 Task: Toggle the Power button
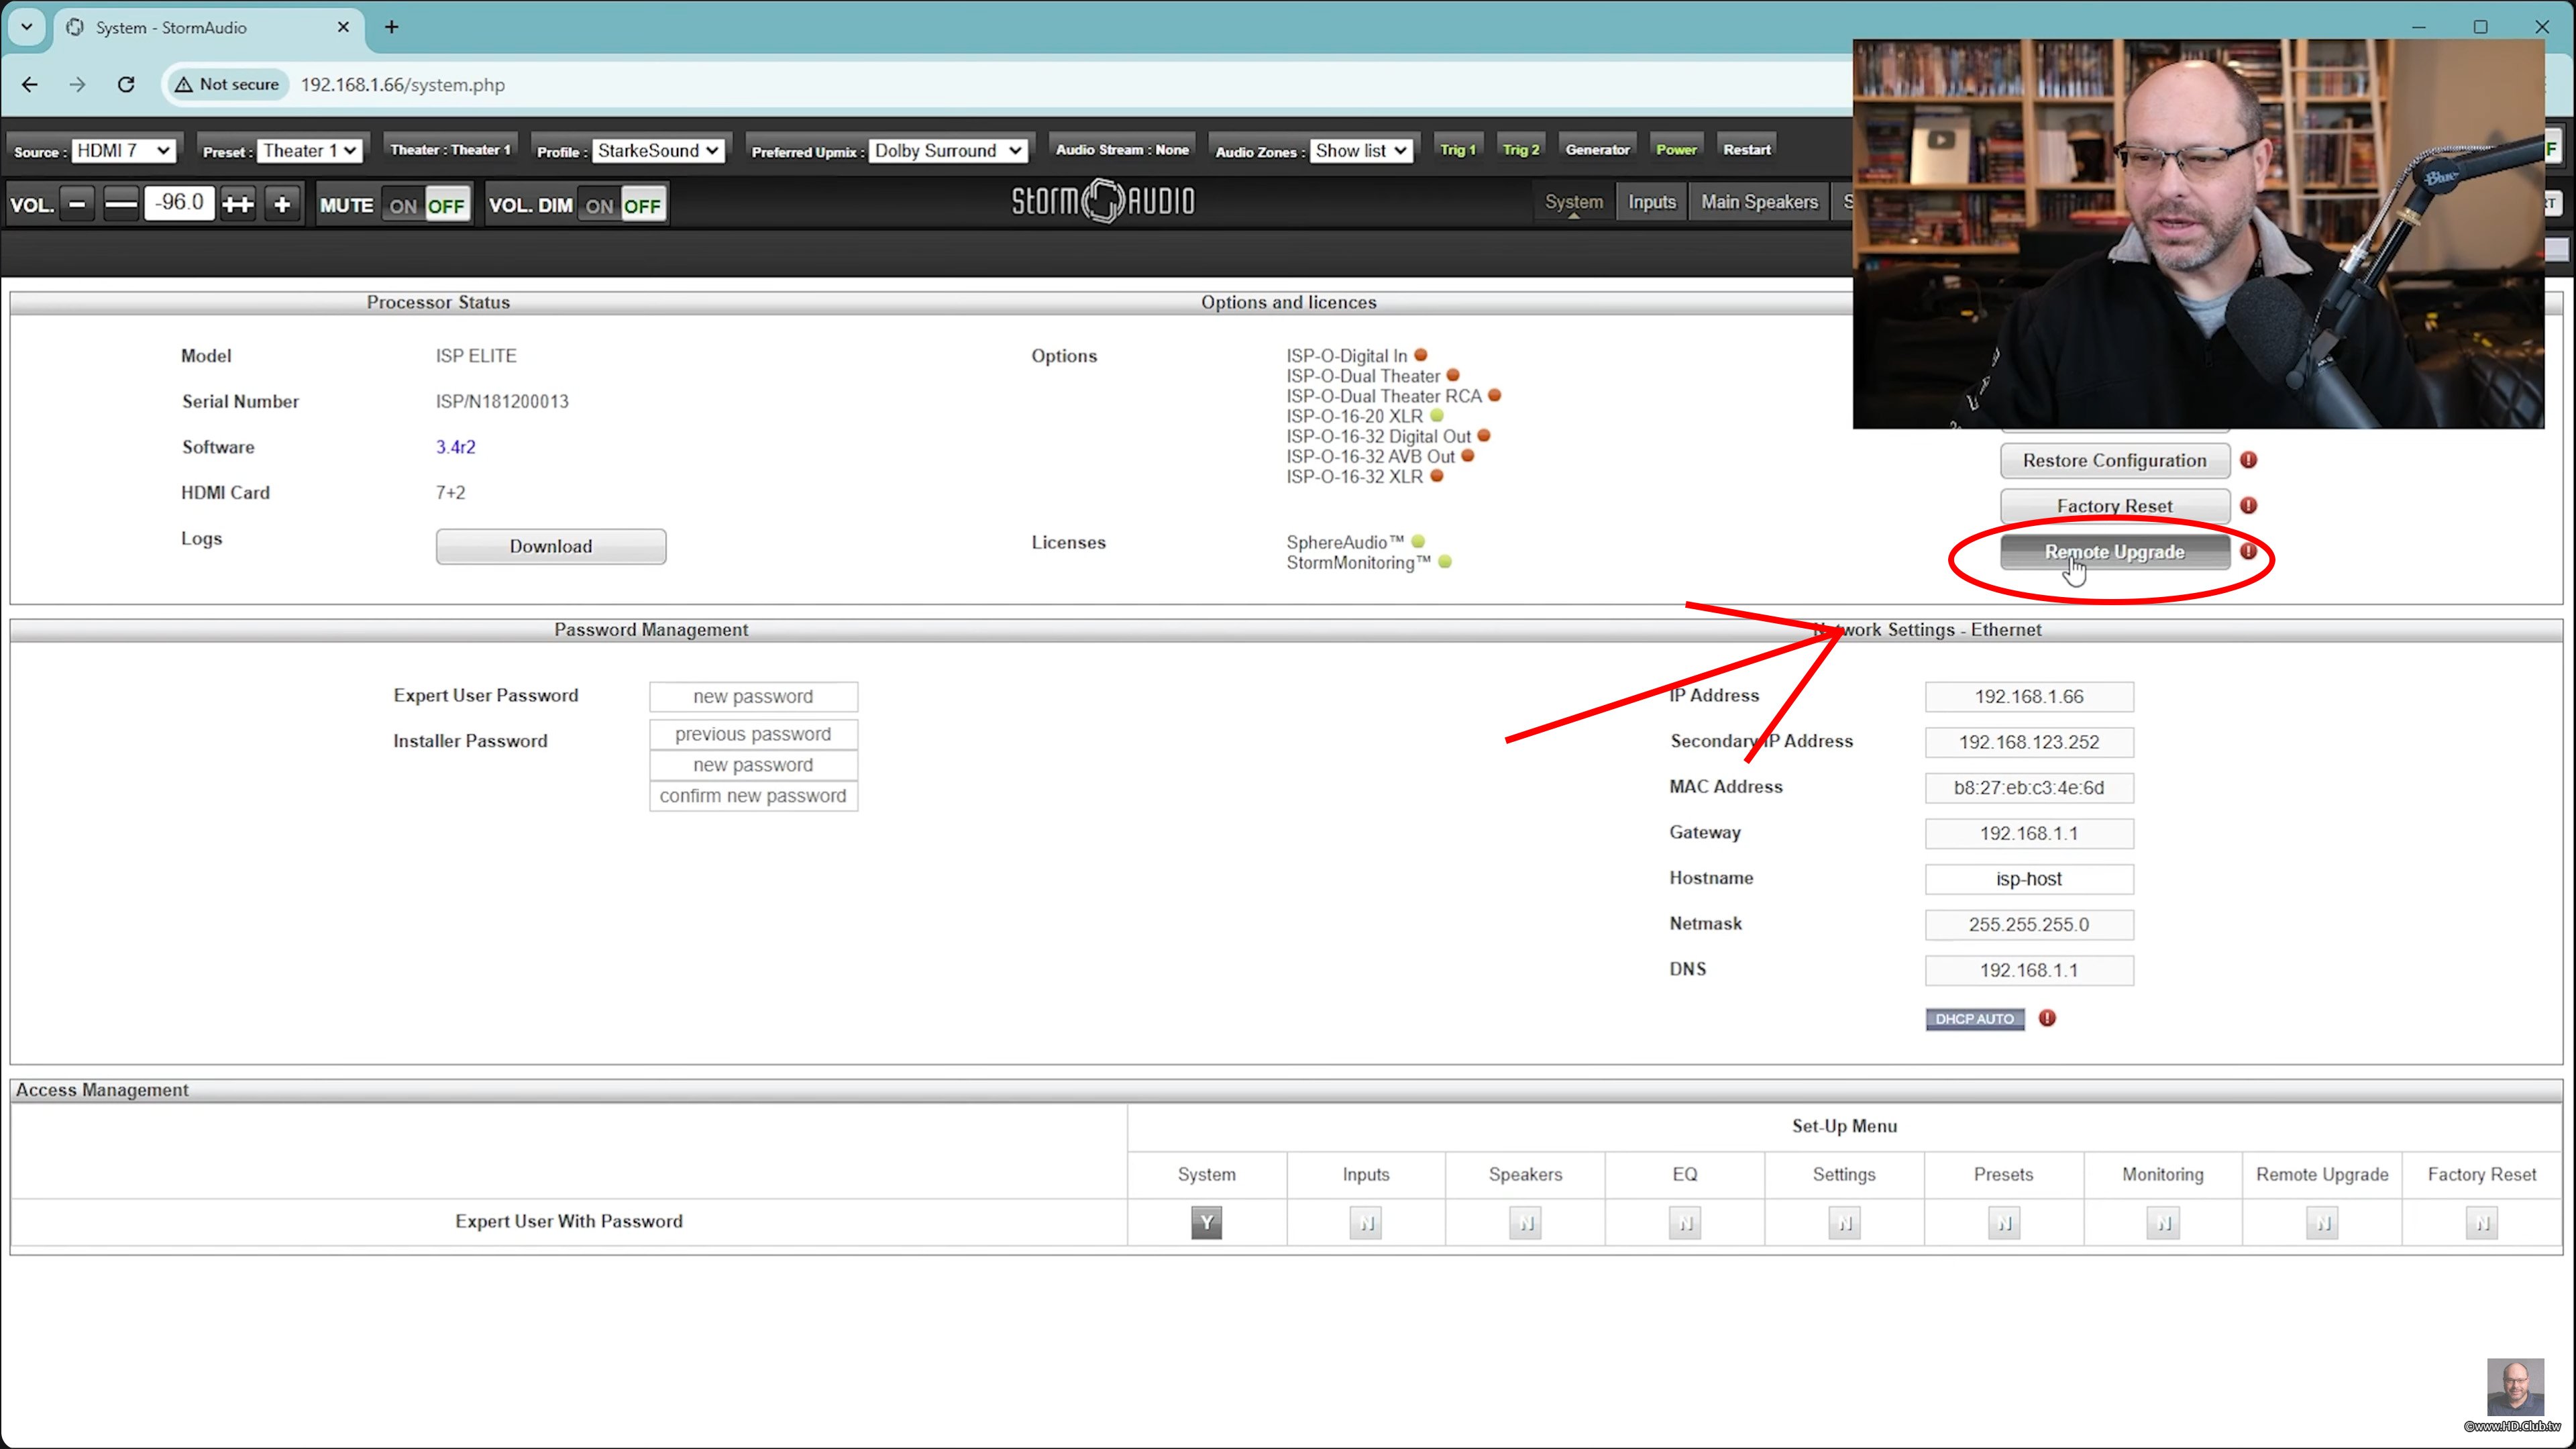click(x=1676, y=150)
